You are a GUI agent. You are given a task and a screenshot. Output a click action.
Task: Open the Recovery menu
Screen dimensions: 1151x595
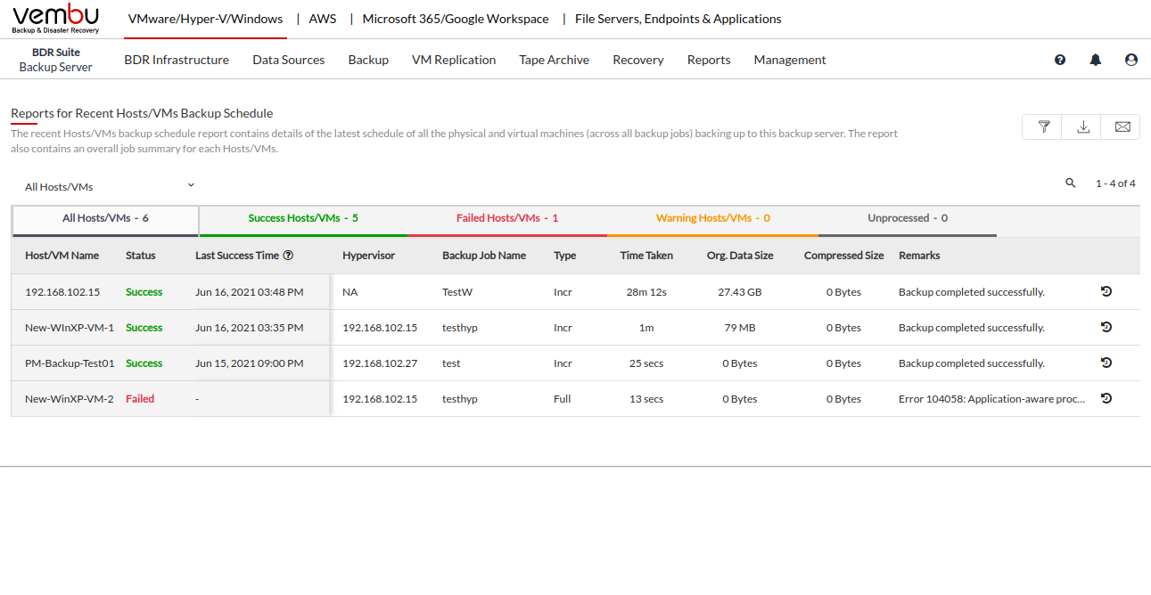pyautogui.click(x=638, y=60)
